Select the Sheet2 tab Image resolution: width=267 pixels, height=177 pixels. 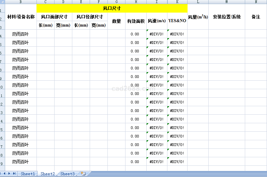pos(47,174)
